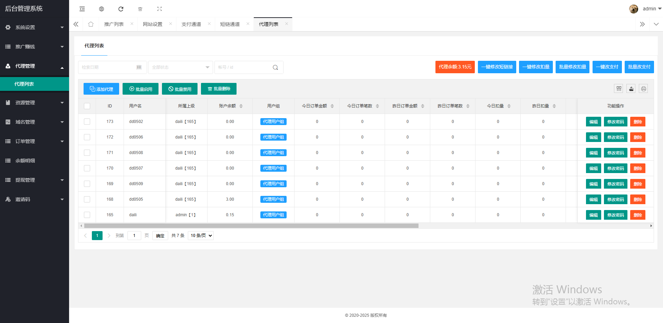663x323 pixels.
Task: Click the print table icon
Action: coord(643,89)
